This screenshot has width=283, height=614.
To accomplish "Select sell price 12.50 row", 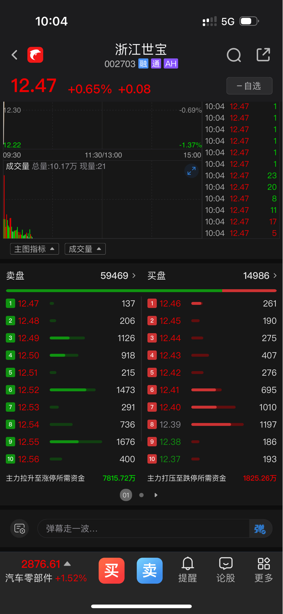I will (x=71, y=355).
